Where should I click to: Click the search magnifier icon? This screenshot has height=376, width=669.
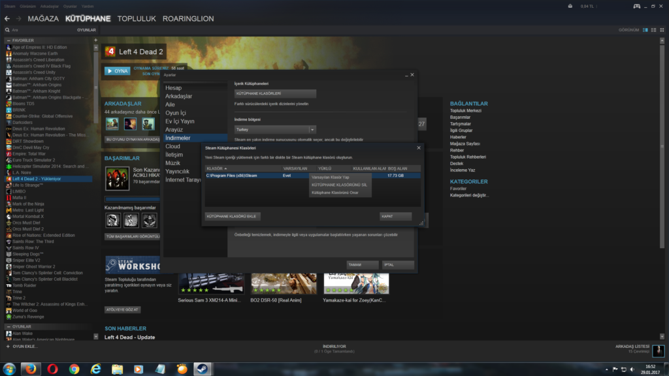click(7, 30)
